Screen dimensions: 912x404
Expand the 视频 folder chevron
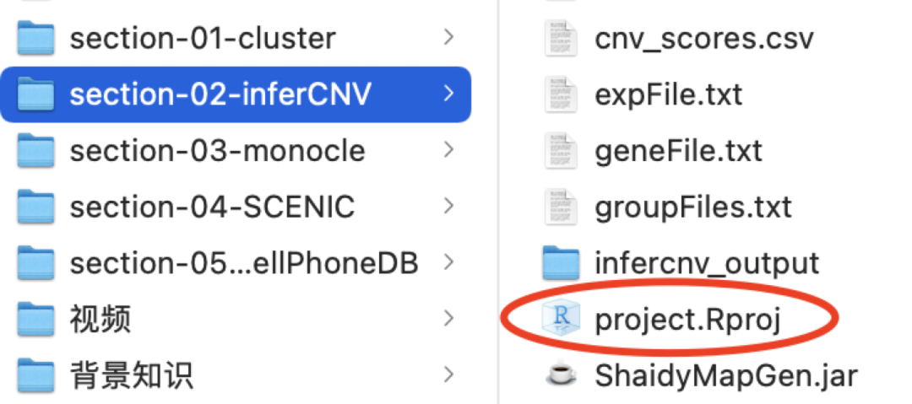pyautogui.click(x=448, y=319)
